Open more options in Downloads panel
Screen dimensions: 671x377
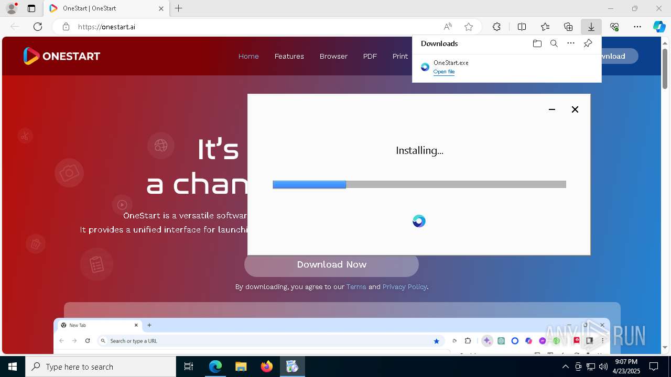(571, 43)
